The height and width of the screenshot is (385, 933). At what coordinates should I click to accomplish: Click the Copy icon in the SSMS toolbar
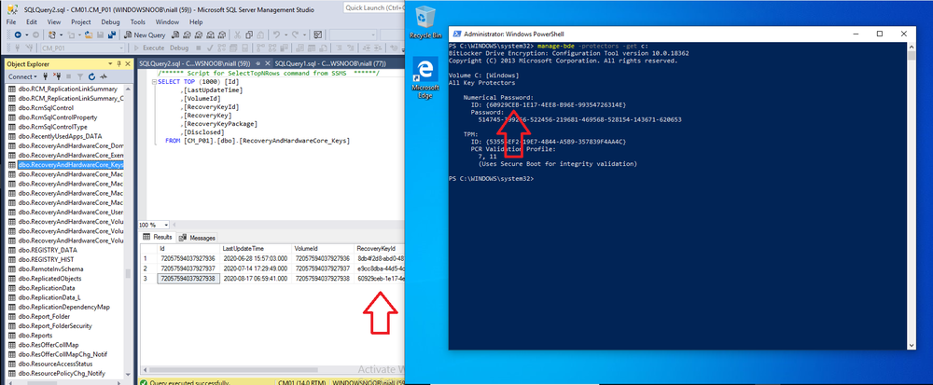point(249,35)
